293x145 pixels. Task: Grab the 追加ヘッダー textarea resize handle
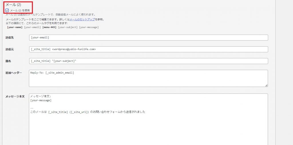tap(266, 86)
